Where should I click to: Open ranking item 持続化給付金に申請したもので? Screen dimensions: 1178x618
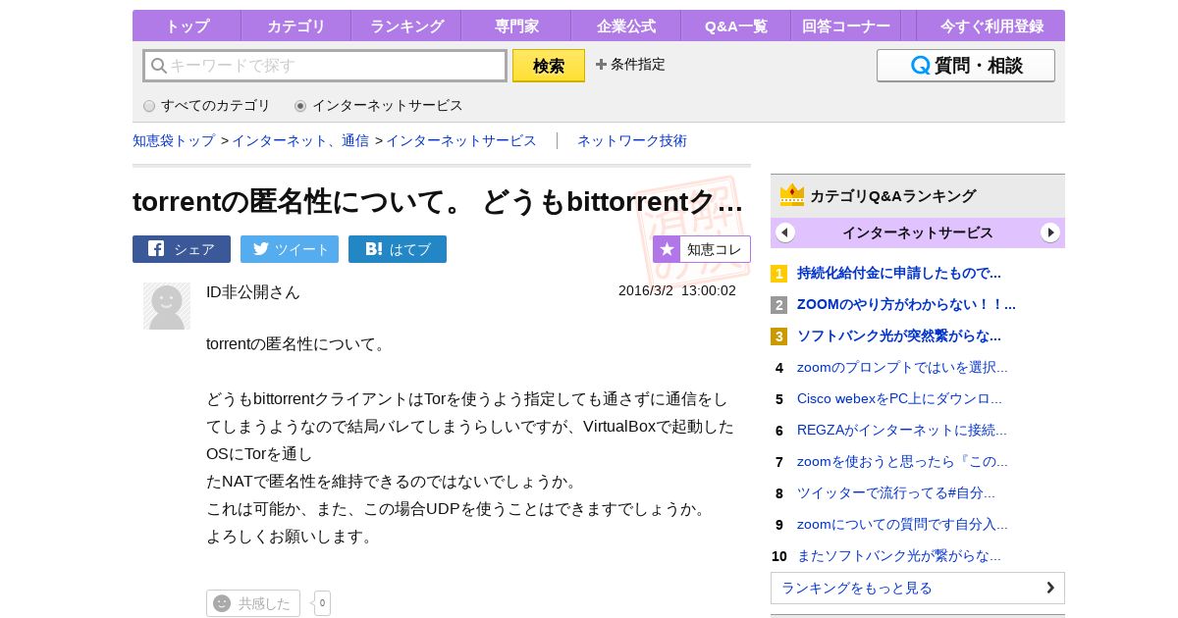899,273
